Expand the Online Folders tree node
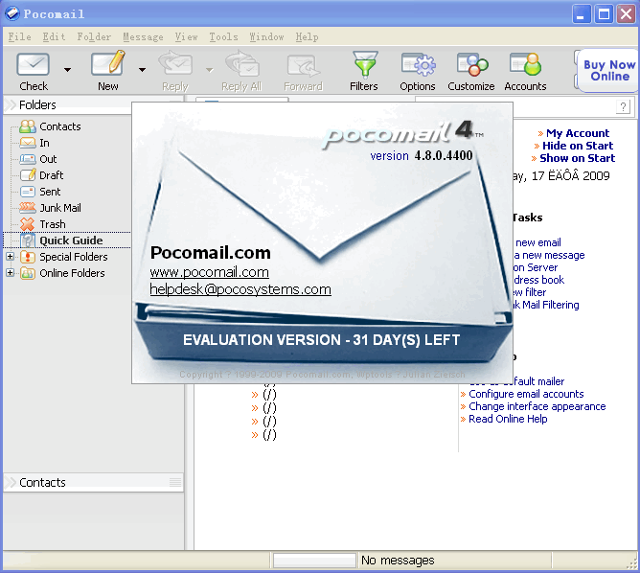This screenshot has height=573, width=640. click(x=10, y=273)
